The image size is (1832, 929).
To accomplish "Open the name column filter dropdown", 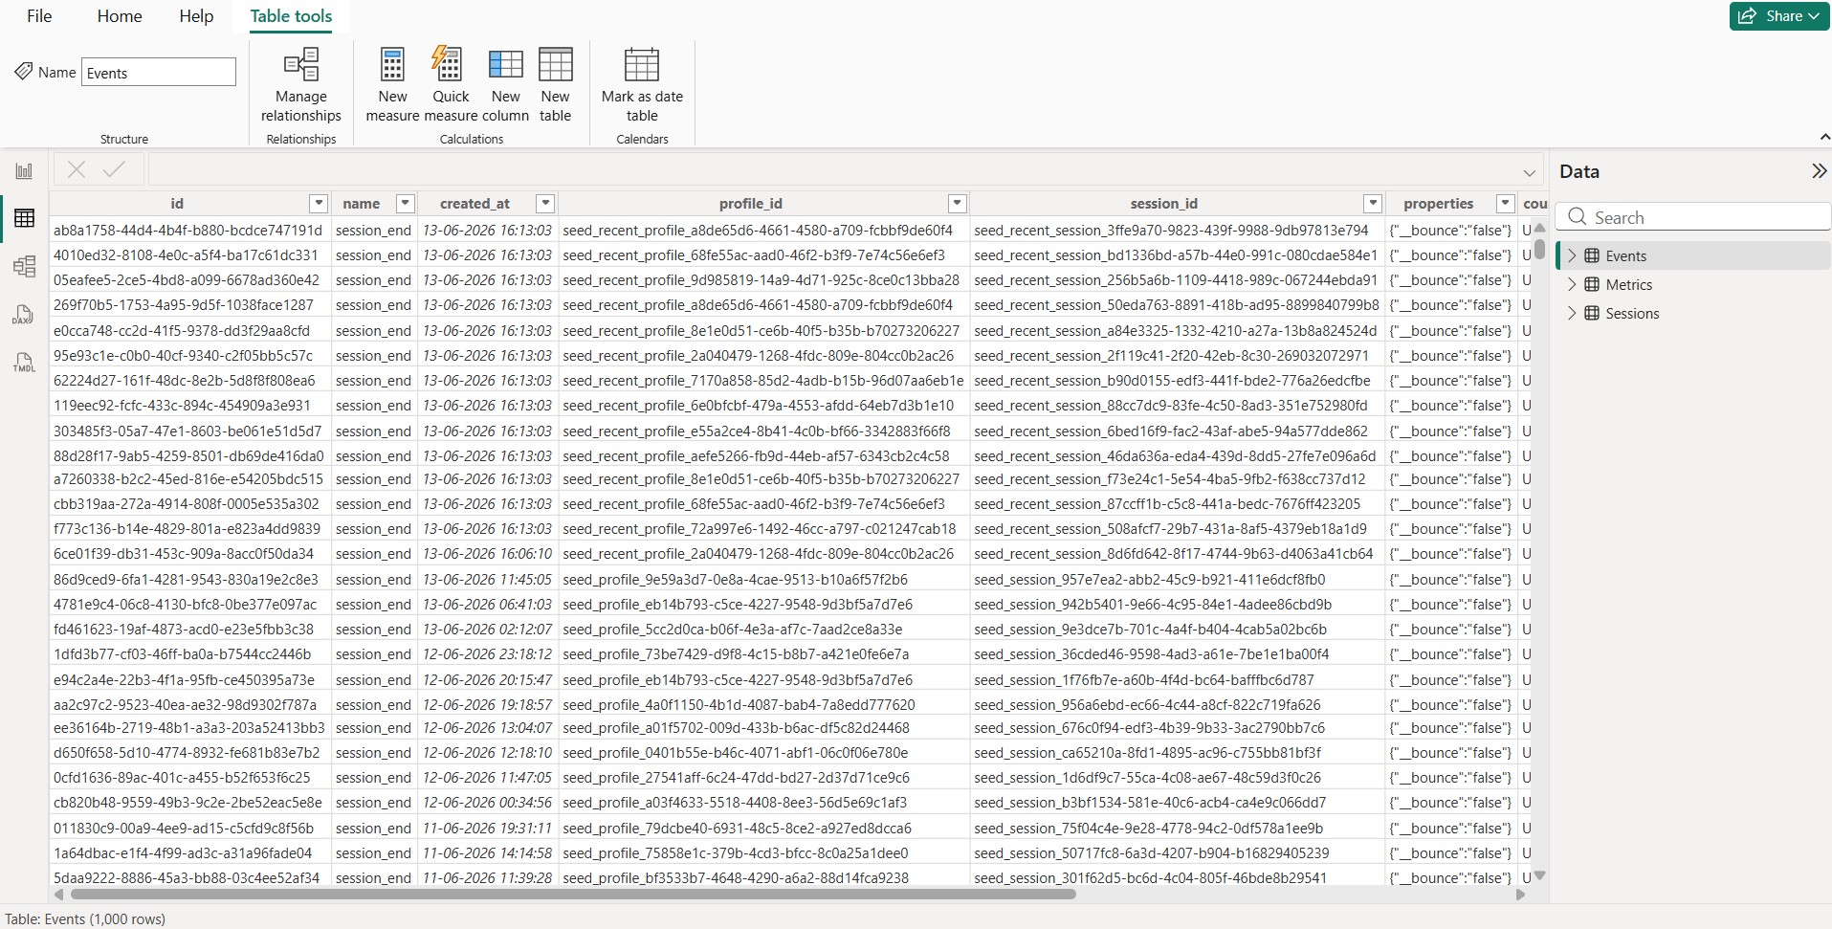I will coord(405,203).
